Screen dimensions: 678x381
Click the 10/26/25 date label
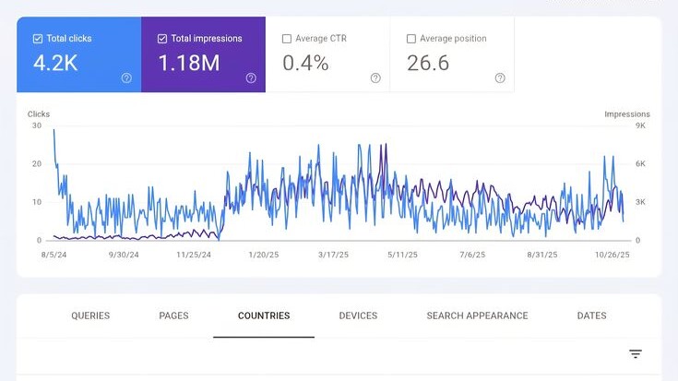[x=613, y=255]
